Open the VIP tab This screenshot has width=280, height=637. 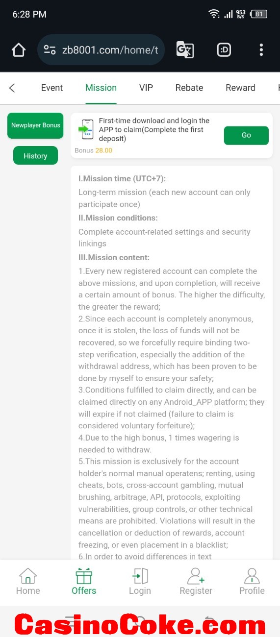[x=146, y=88]
